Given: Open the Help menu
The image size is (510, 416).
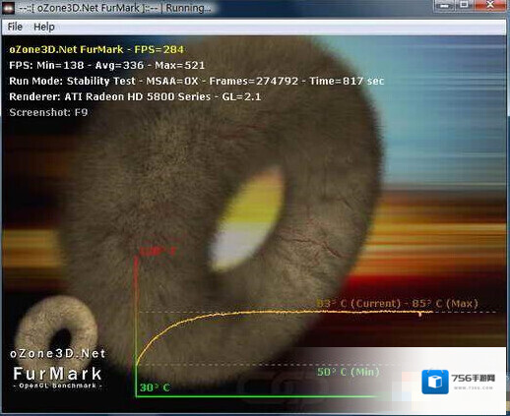Looking at the screenshot, I should (x=44, y=27).
